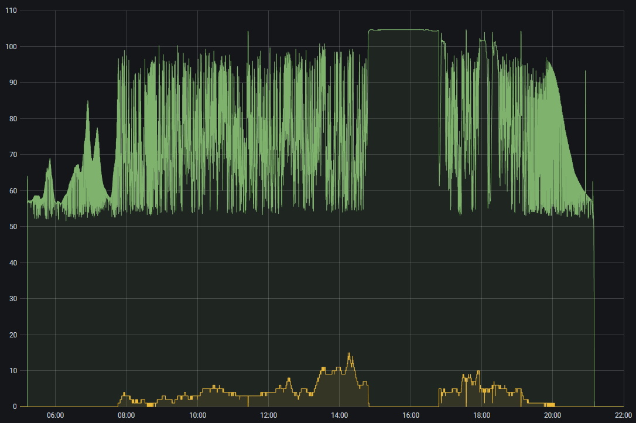Click the flat green plateau above 16:00
636x423 pixels.
pyautogui.click(x=404, y=30)
